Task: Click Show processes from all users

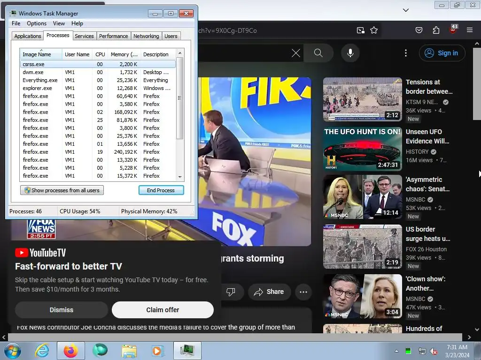Action: click(62, 190)
